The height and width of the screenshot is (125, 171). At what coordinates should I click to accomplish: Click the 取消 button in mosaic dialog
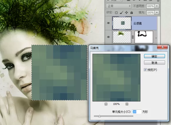click(154, 62)
